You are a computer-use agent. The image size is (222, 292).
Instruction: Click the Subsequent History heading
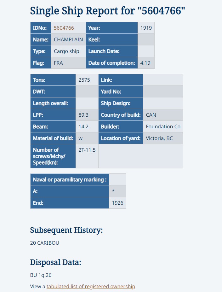click(x=66, y=231)
